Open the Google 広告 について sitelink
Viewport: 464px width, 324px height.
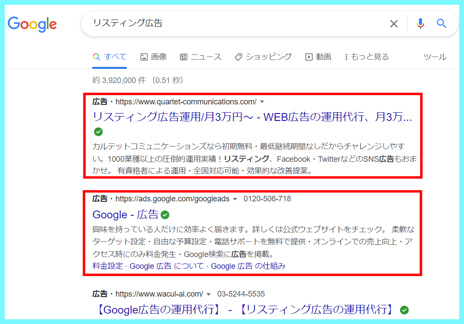coord(167,266)
